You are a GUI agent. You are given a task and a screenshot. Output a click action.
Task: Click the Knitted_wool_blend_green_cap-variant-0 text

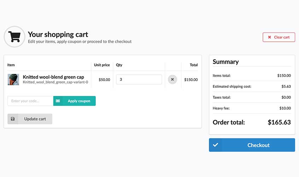(x=55, y=82)
